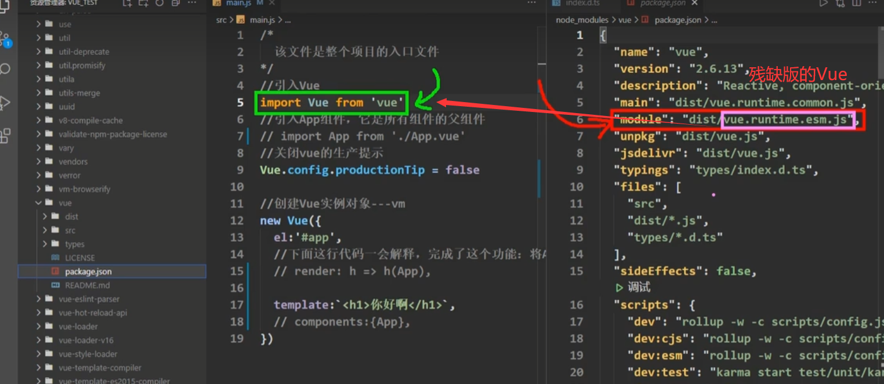884x384 pixels.
Task: Expand the src folder under vue
Action: (x=45, y=230)
